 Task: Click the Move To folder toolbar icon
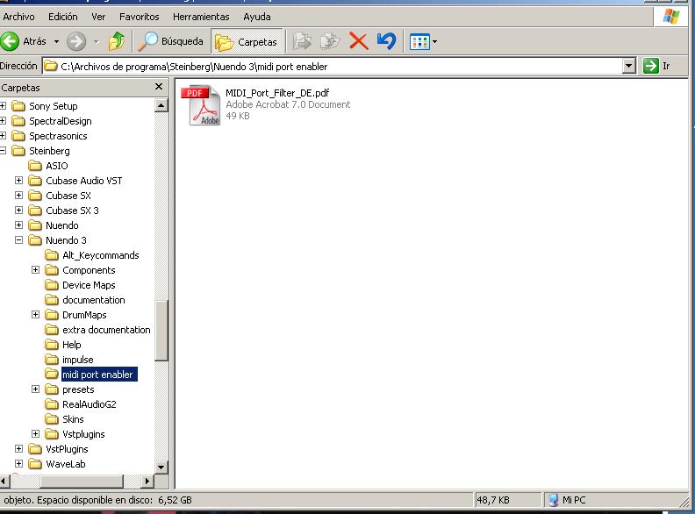coord(302,41)
